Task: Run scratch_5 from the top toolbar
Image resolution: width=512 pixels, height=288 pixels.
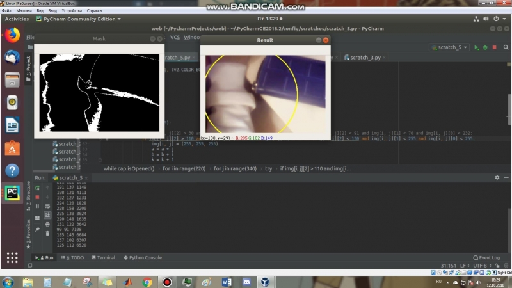Action: (476, 47)
